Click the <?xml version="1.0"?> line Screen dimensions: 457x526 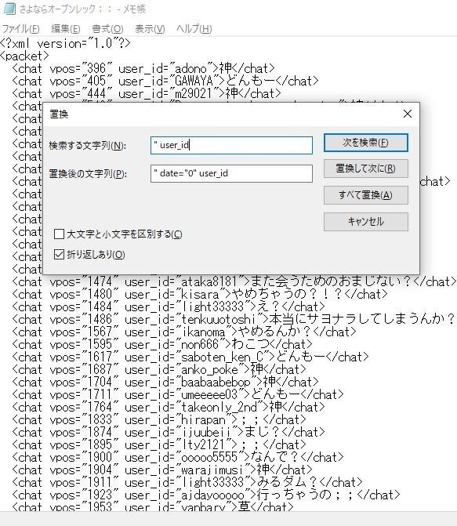65,43
